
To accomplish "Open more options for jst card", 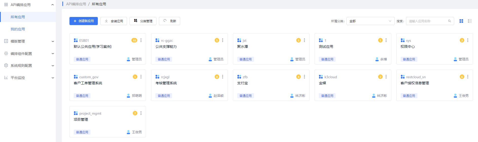I will coord(304,40).
